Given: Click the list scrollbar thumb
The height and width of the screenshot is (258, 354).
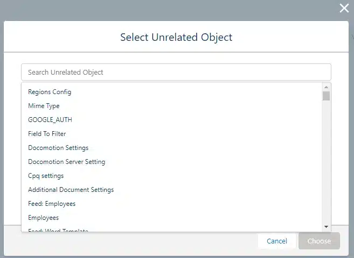Looking at the screenshot, I should pos(326,96).
